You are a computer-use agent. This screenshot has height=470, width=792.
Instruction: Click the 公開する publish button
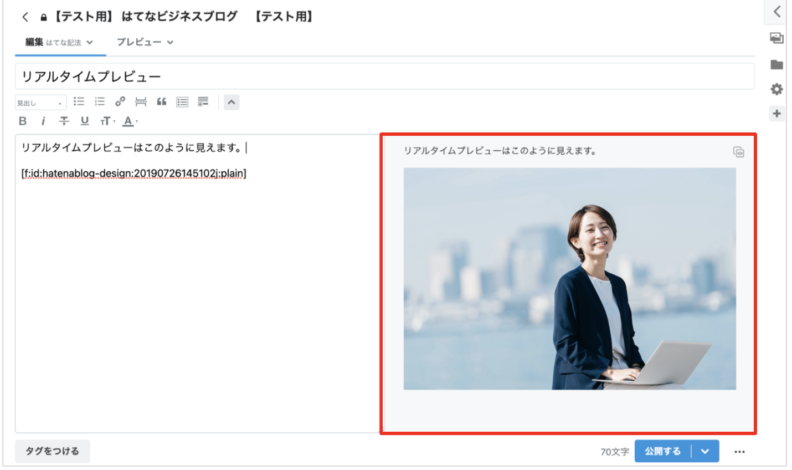click(663, 451)
